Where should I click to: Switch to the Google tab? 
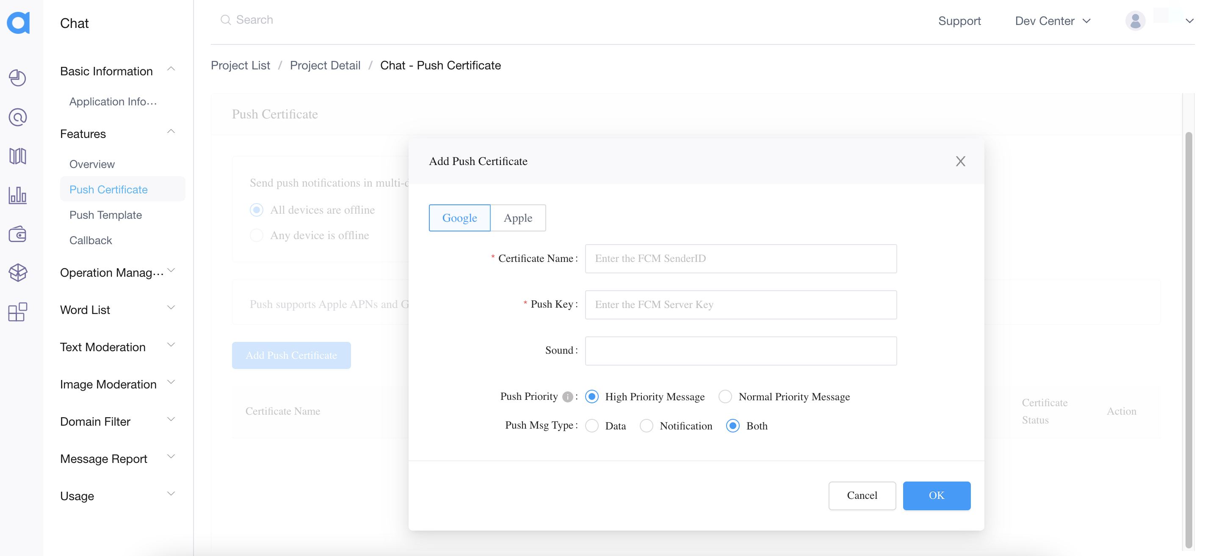point(459,218)
